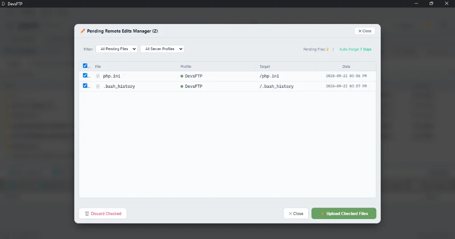Open the All Server Profiles dropdown
This screenshot has height=239, width=455.
pos(162,49)
